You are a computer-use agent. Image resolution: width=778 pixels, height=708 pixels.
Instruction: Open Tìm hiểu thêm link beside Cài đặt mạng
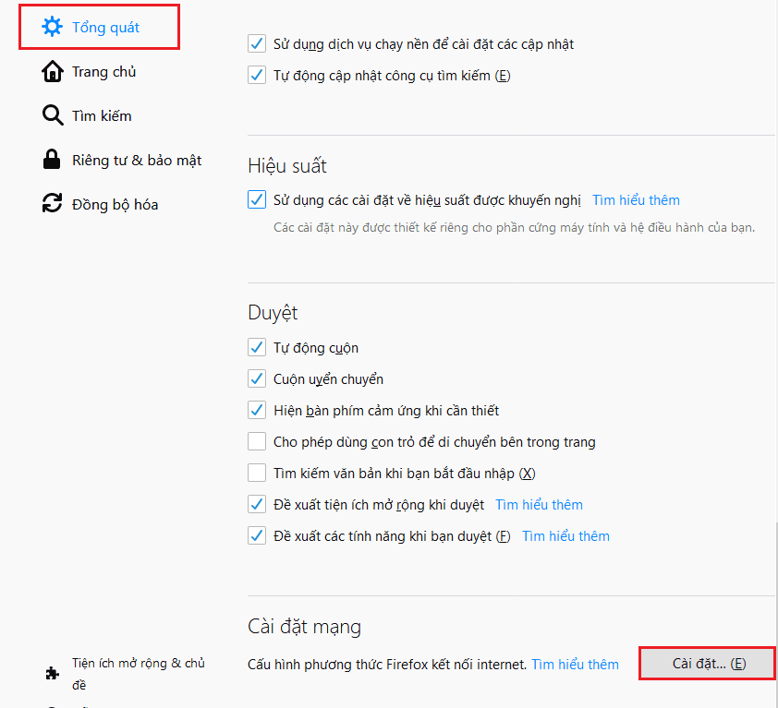pyautogui.click(x=575, y=665)
